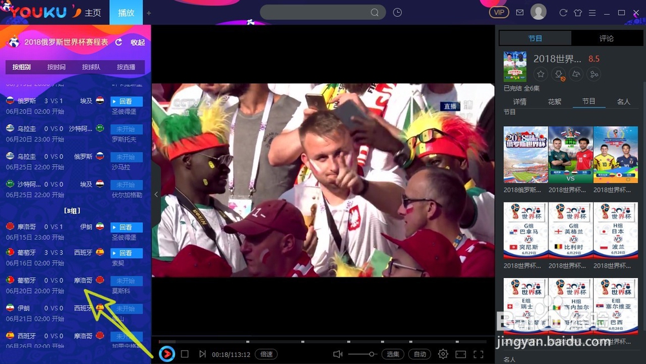Click the VIP badge button

coord(499,12)
